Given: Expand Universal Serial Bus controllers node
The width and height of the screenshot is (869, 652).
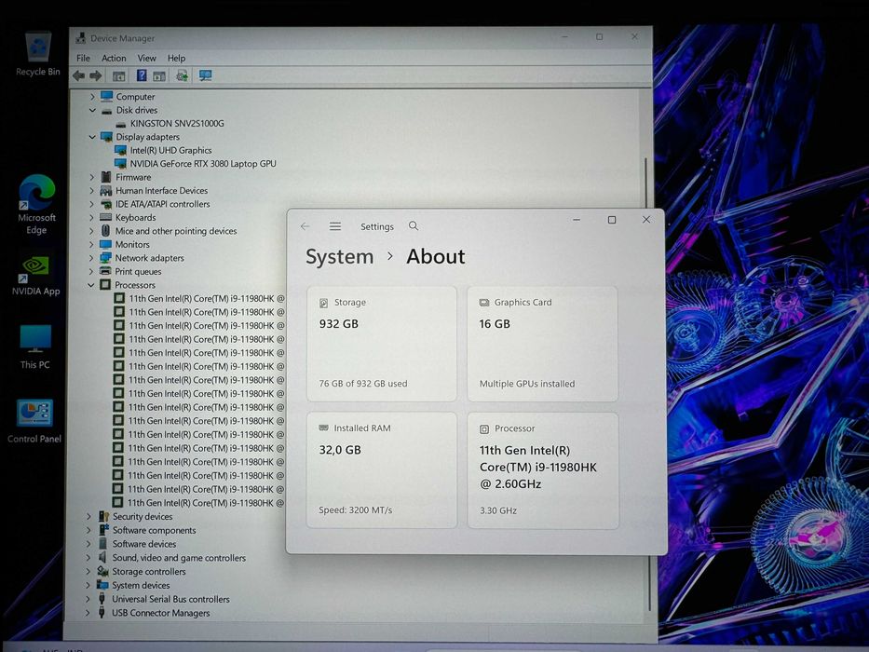Looking at the screenshot, I should 88,599.
